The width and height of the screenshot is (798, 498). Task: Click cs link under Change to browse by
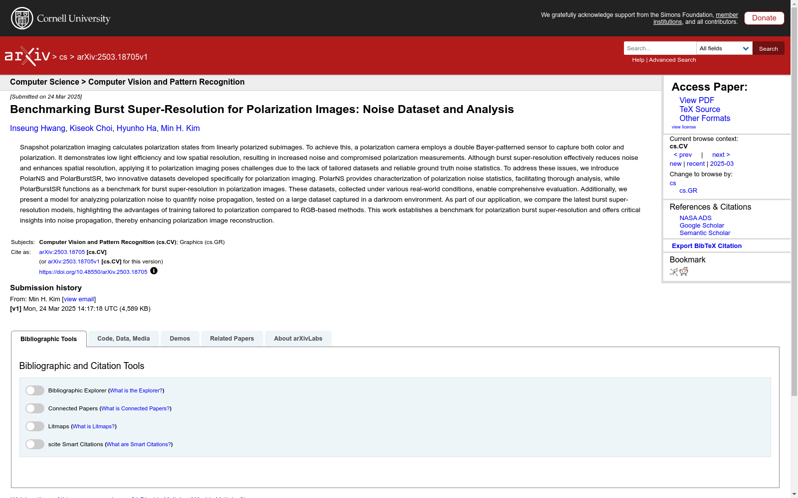coord(673,183)
